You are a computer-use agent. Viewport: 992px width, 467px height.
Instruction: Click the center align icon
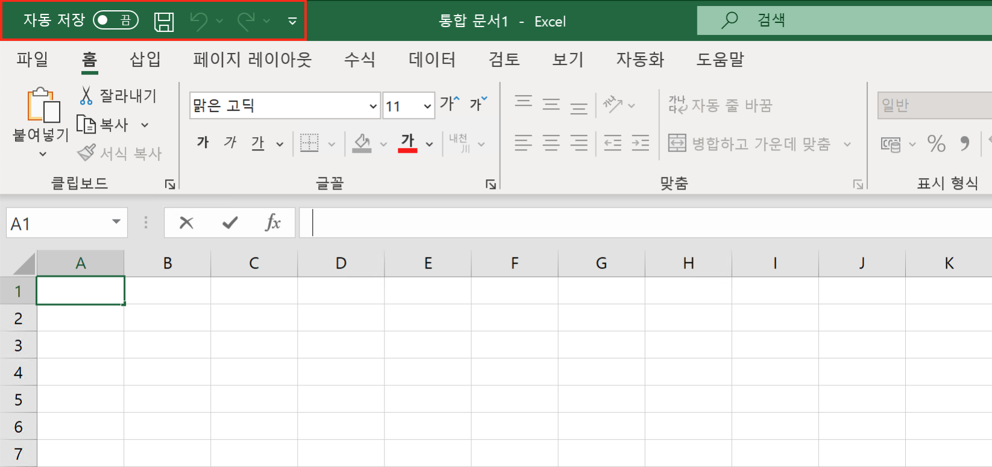(x=551, y=143)
